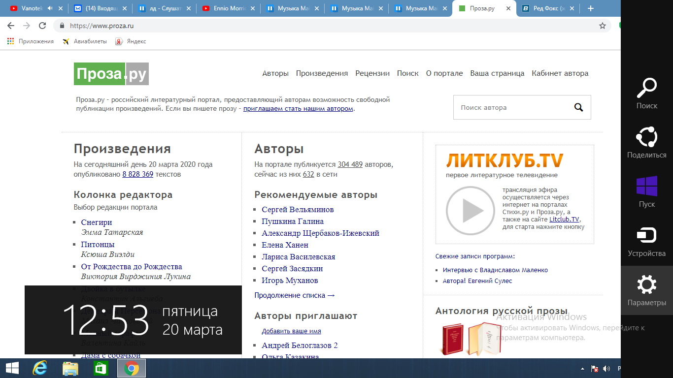Viewport: 673px width, 378px height.
Task: Open the Рецензии menu item
Action: point(372,73)
